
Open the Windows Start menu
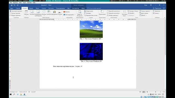click(x=11, y=94)
